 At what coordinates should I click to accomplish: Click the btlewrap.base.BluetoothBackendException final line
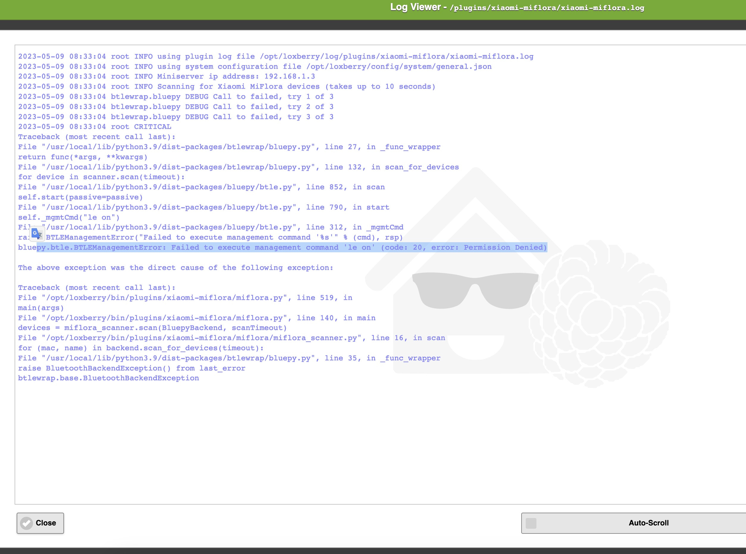tap(108, 378)
